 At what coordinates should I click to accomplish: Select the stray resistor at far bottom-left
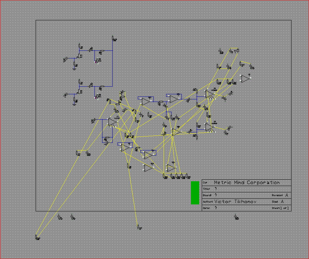point(36,237)
